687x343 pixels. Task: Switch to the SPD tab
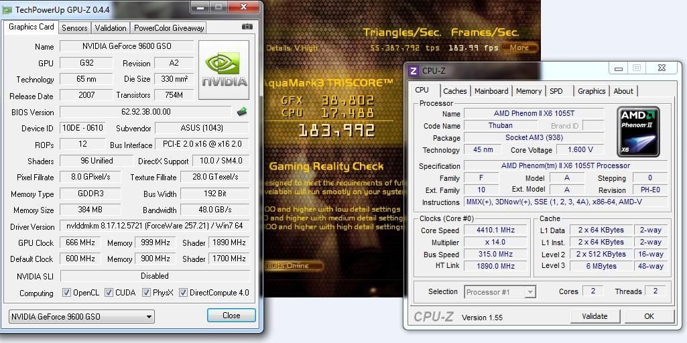click(x=556, y=91)
